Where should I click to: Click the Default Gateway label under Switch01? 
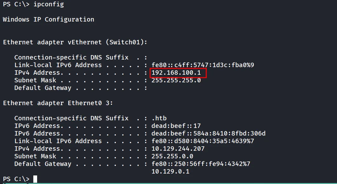click(x=43, y=88)
